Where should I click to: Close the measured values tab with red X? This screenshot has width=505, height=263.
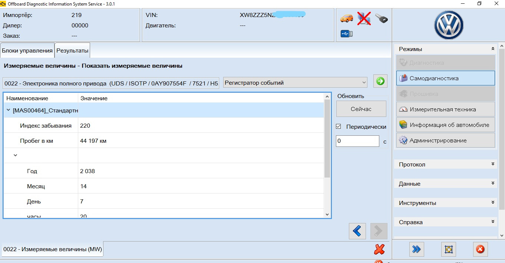coord(379,249)
